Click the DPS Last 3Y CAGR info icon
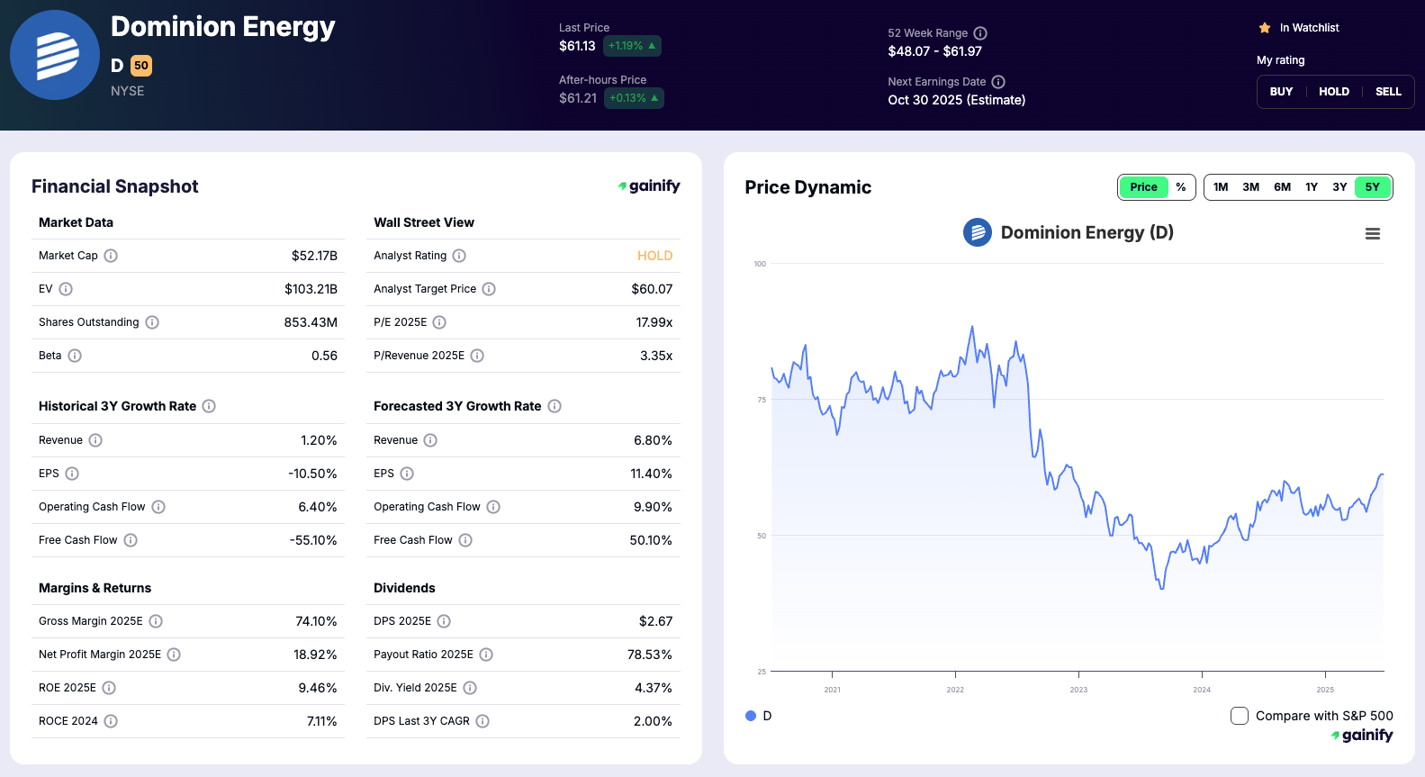Viewport: 1425px width, 777px height. click(483, 721)
